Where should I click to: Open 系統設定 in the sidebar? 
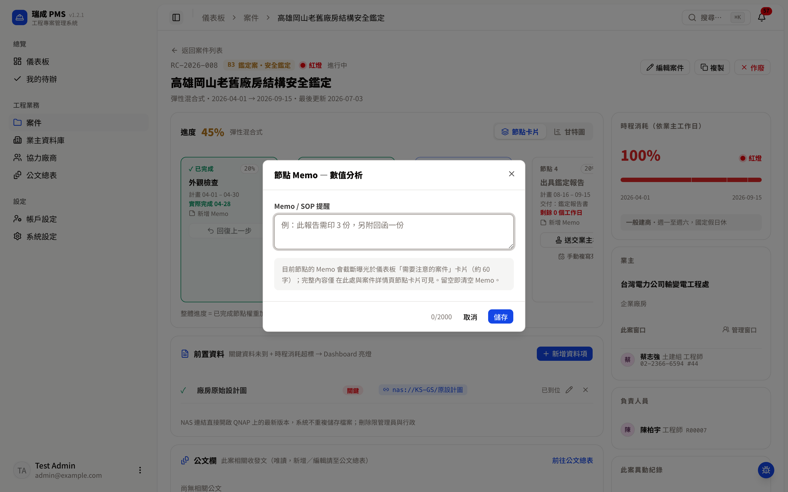[x=79, y=236]
